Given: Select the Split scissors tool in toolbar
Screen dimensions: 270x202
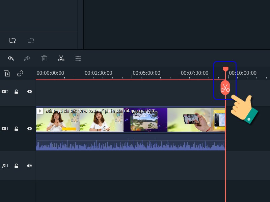Looking at the screenshot, I should click(x=61, y=58).
